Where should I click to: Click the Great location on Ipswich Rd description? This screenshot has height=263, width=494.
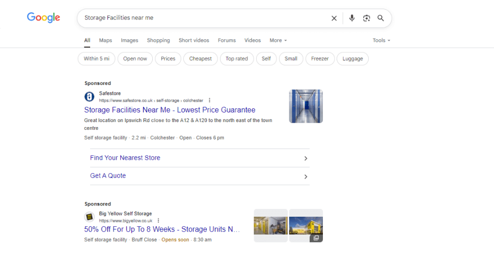click(178, 124)
